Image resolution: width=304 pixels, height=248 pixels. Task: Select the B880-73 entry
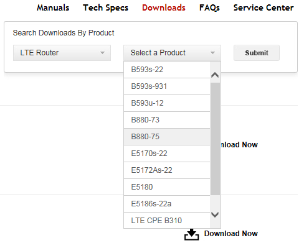(x=167, y=120)
